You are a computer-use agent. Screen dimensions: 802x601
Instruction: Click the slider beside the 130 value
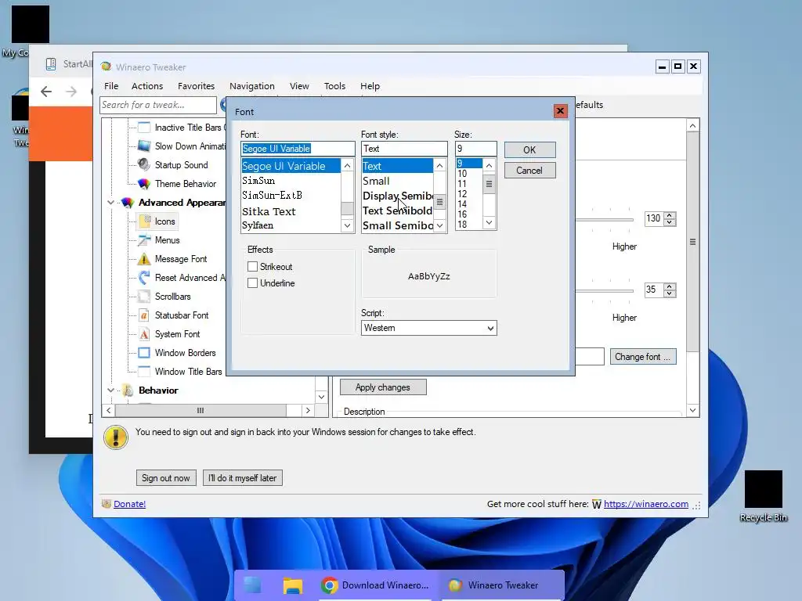[605, 219]
